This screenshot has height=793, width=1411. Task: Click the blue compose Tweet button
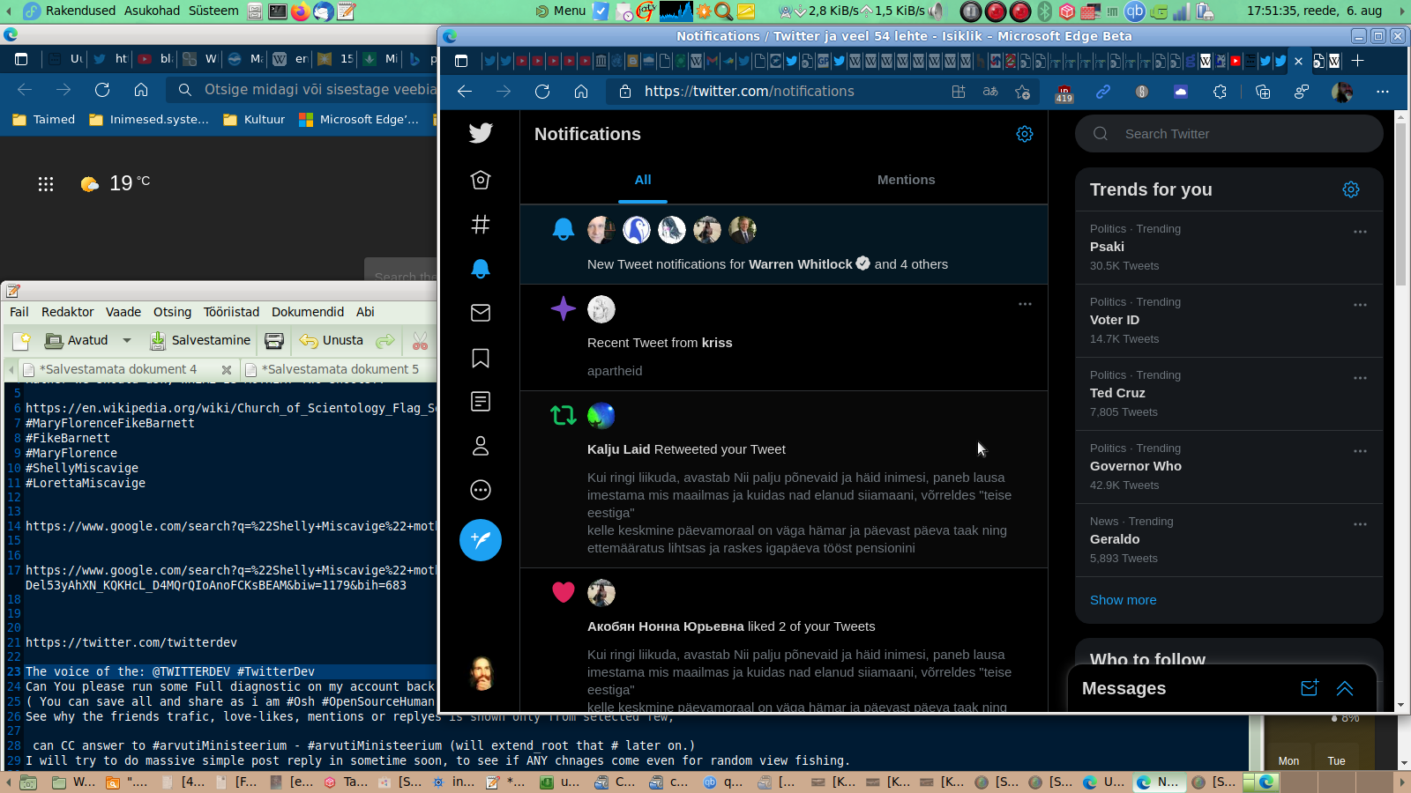click(x=481, y=540)
